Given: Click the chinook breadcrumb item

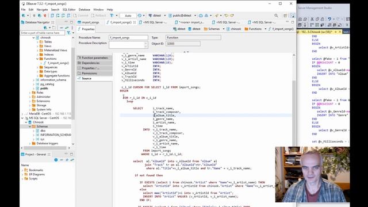Looking at the screenshot, I should tap(234, 29).
